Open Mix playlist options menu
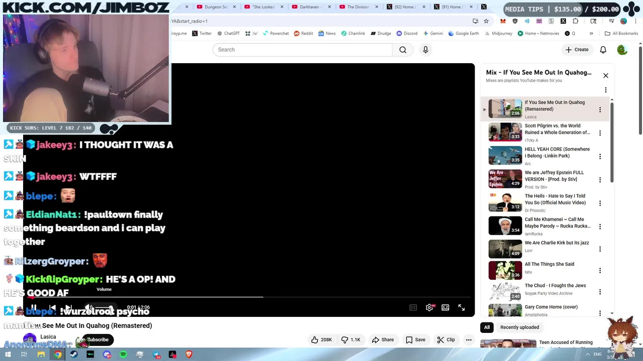The width and height of the screenshot is (643, 361). point(605,90)
